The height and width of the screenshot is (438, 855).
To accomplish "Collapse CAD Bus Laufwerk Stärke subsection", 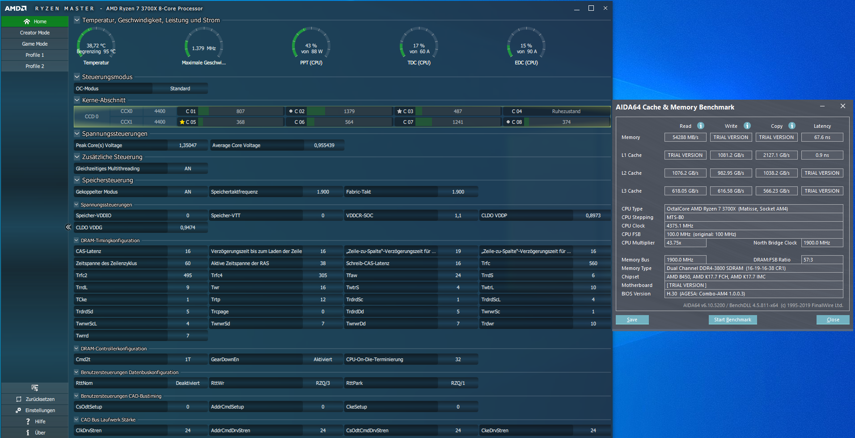I will [76, 420].
